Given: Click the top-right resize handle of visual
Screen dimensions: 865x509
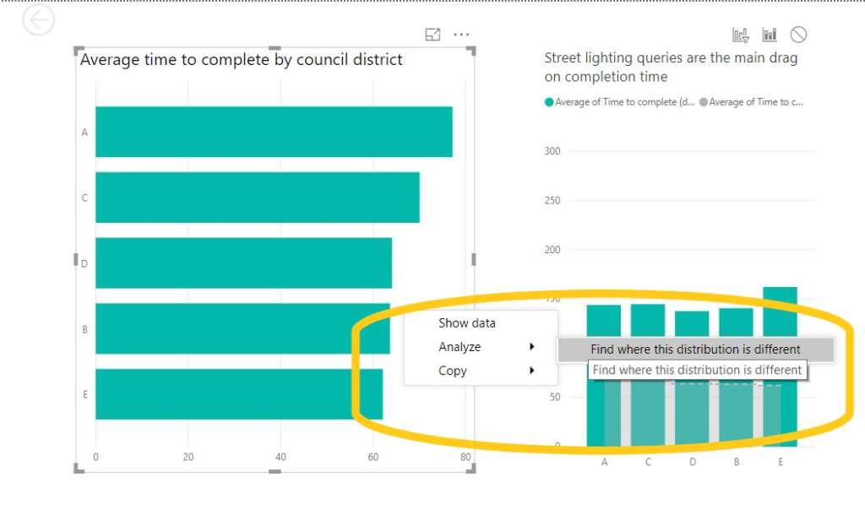Looking at the screenshot, I should click(471, 50).
